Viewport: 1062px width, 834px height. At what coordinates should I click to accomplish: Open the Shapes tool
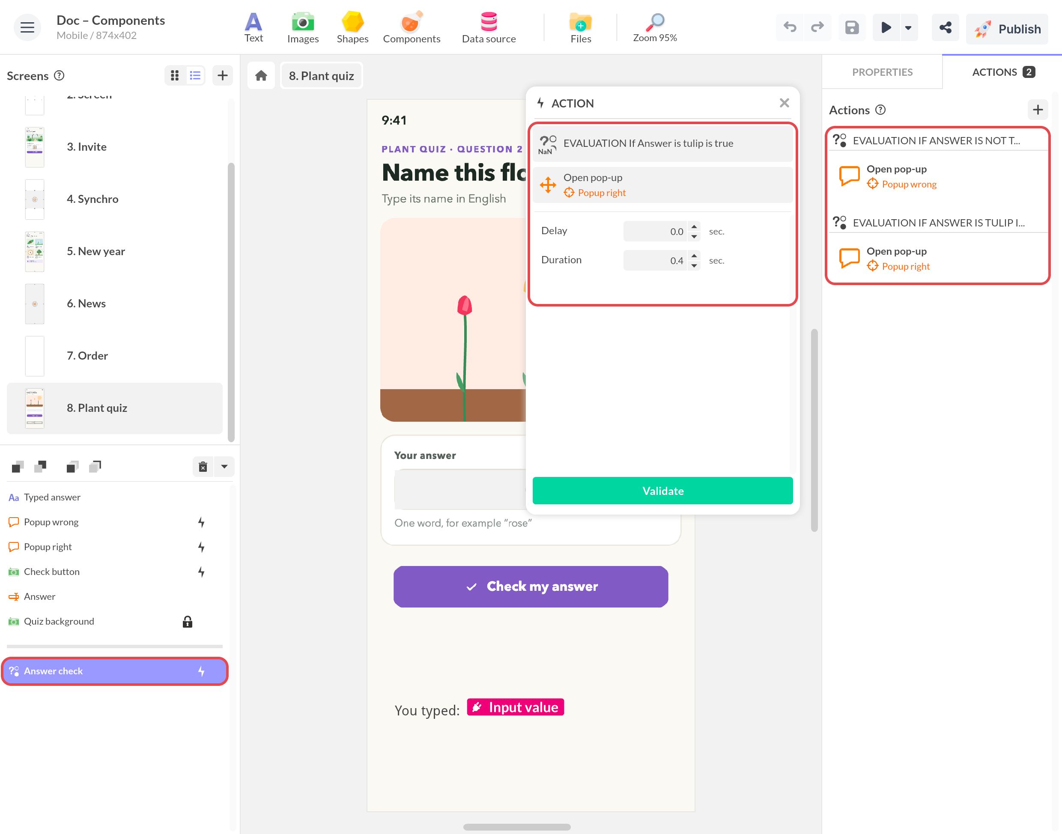[x=352, y=28]
